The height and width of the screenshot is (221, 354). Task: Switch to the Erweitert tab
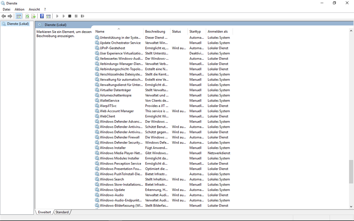pos(45,212)
